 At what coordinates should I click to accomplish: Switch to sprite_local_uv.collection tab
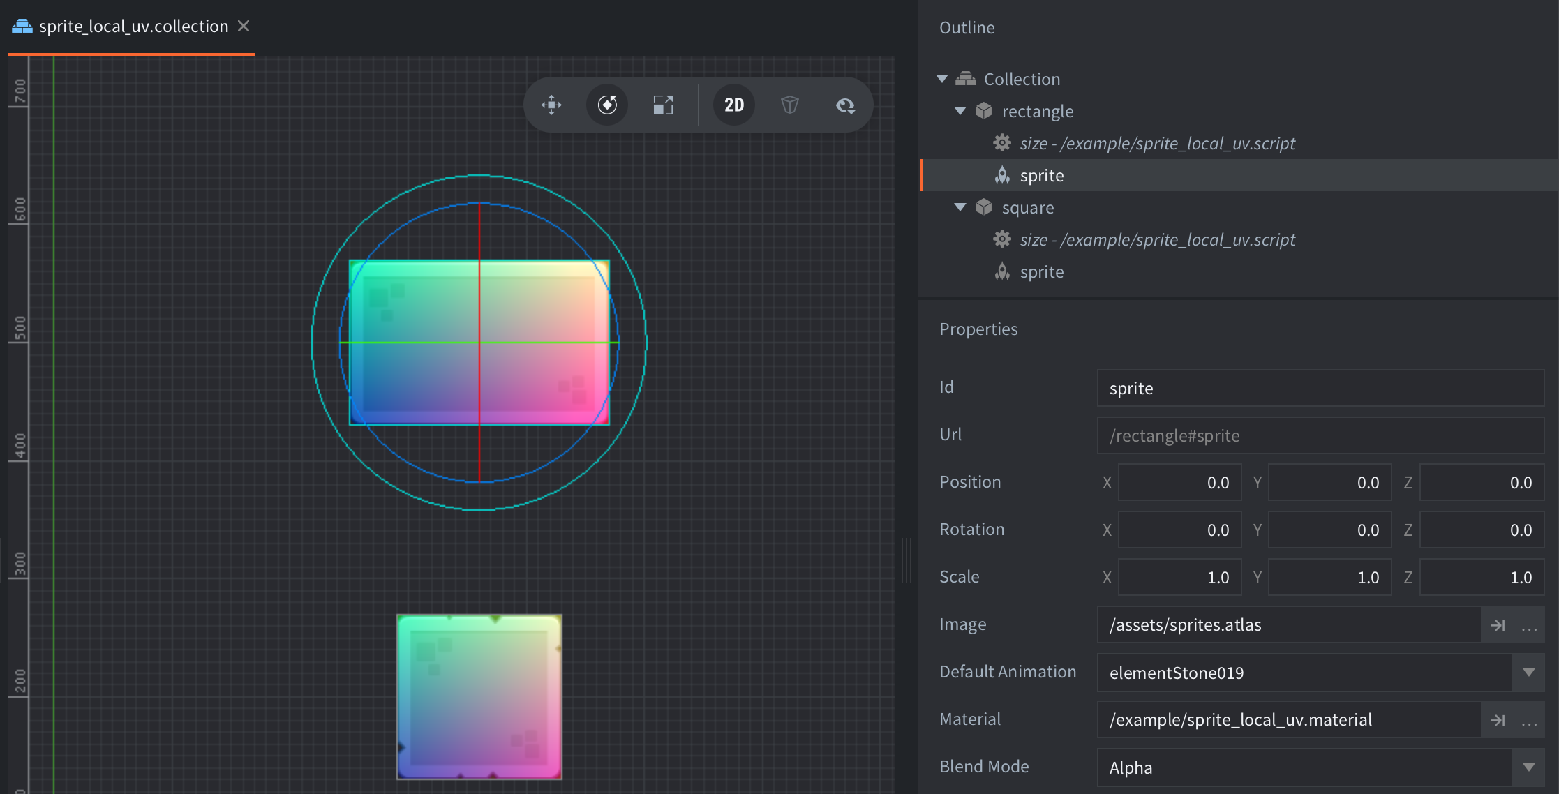click(x=133, y=27)
